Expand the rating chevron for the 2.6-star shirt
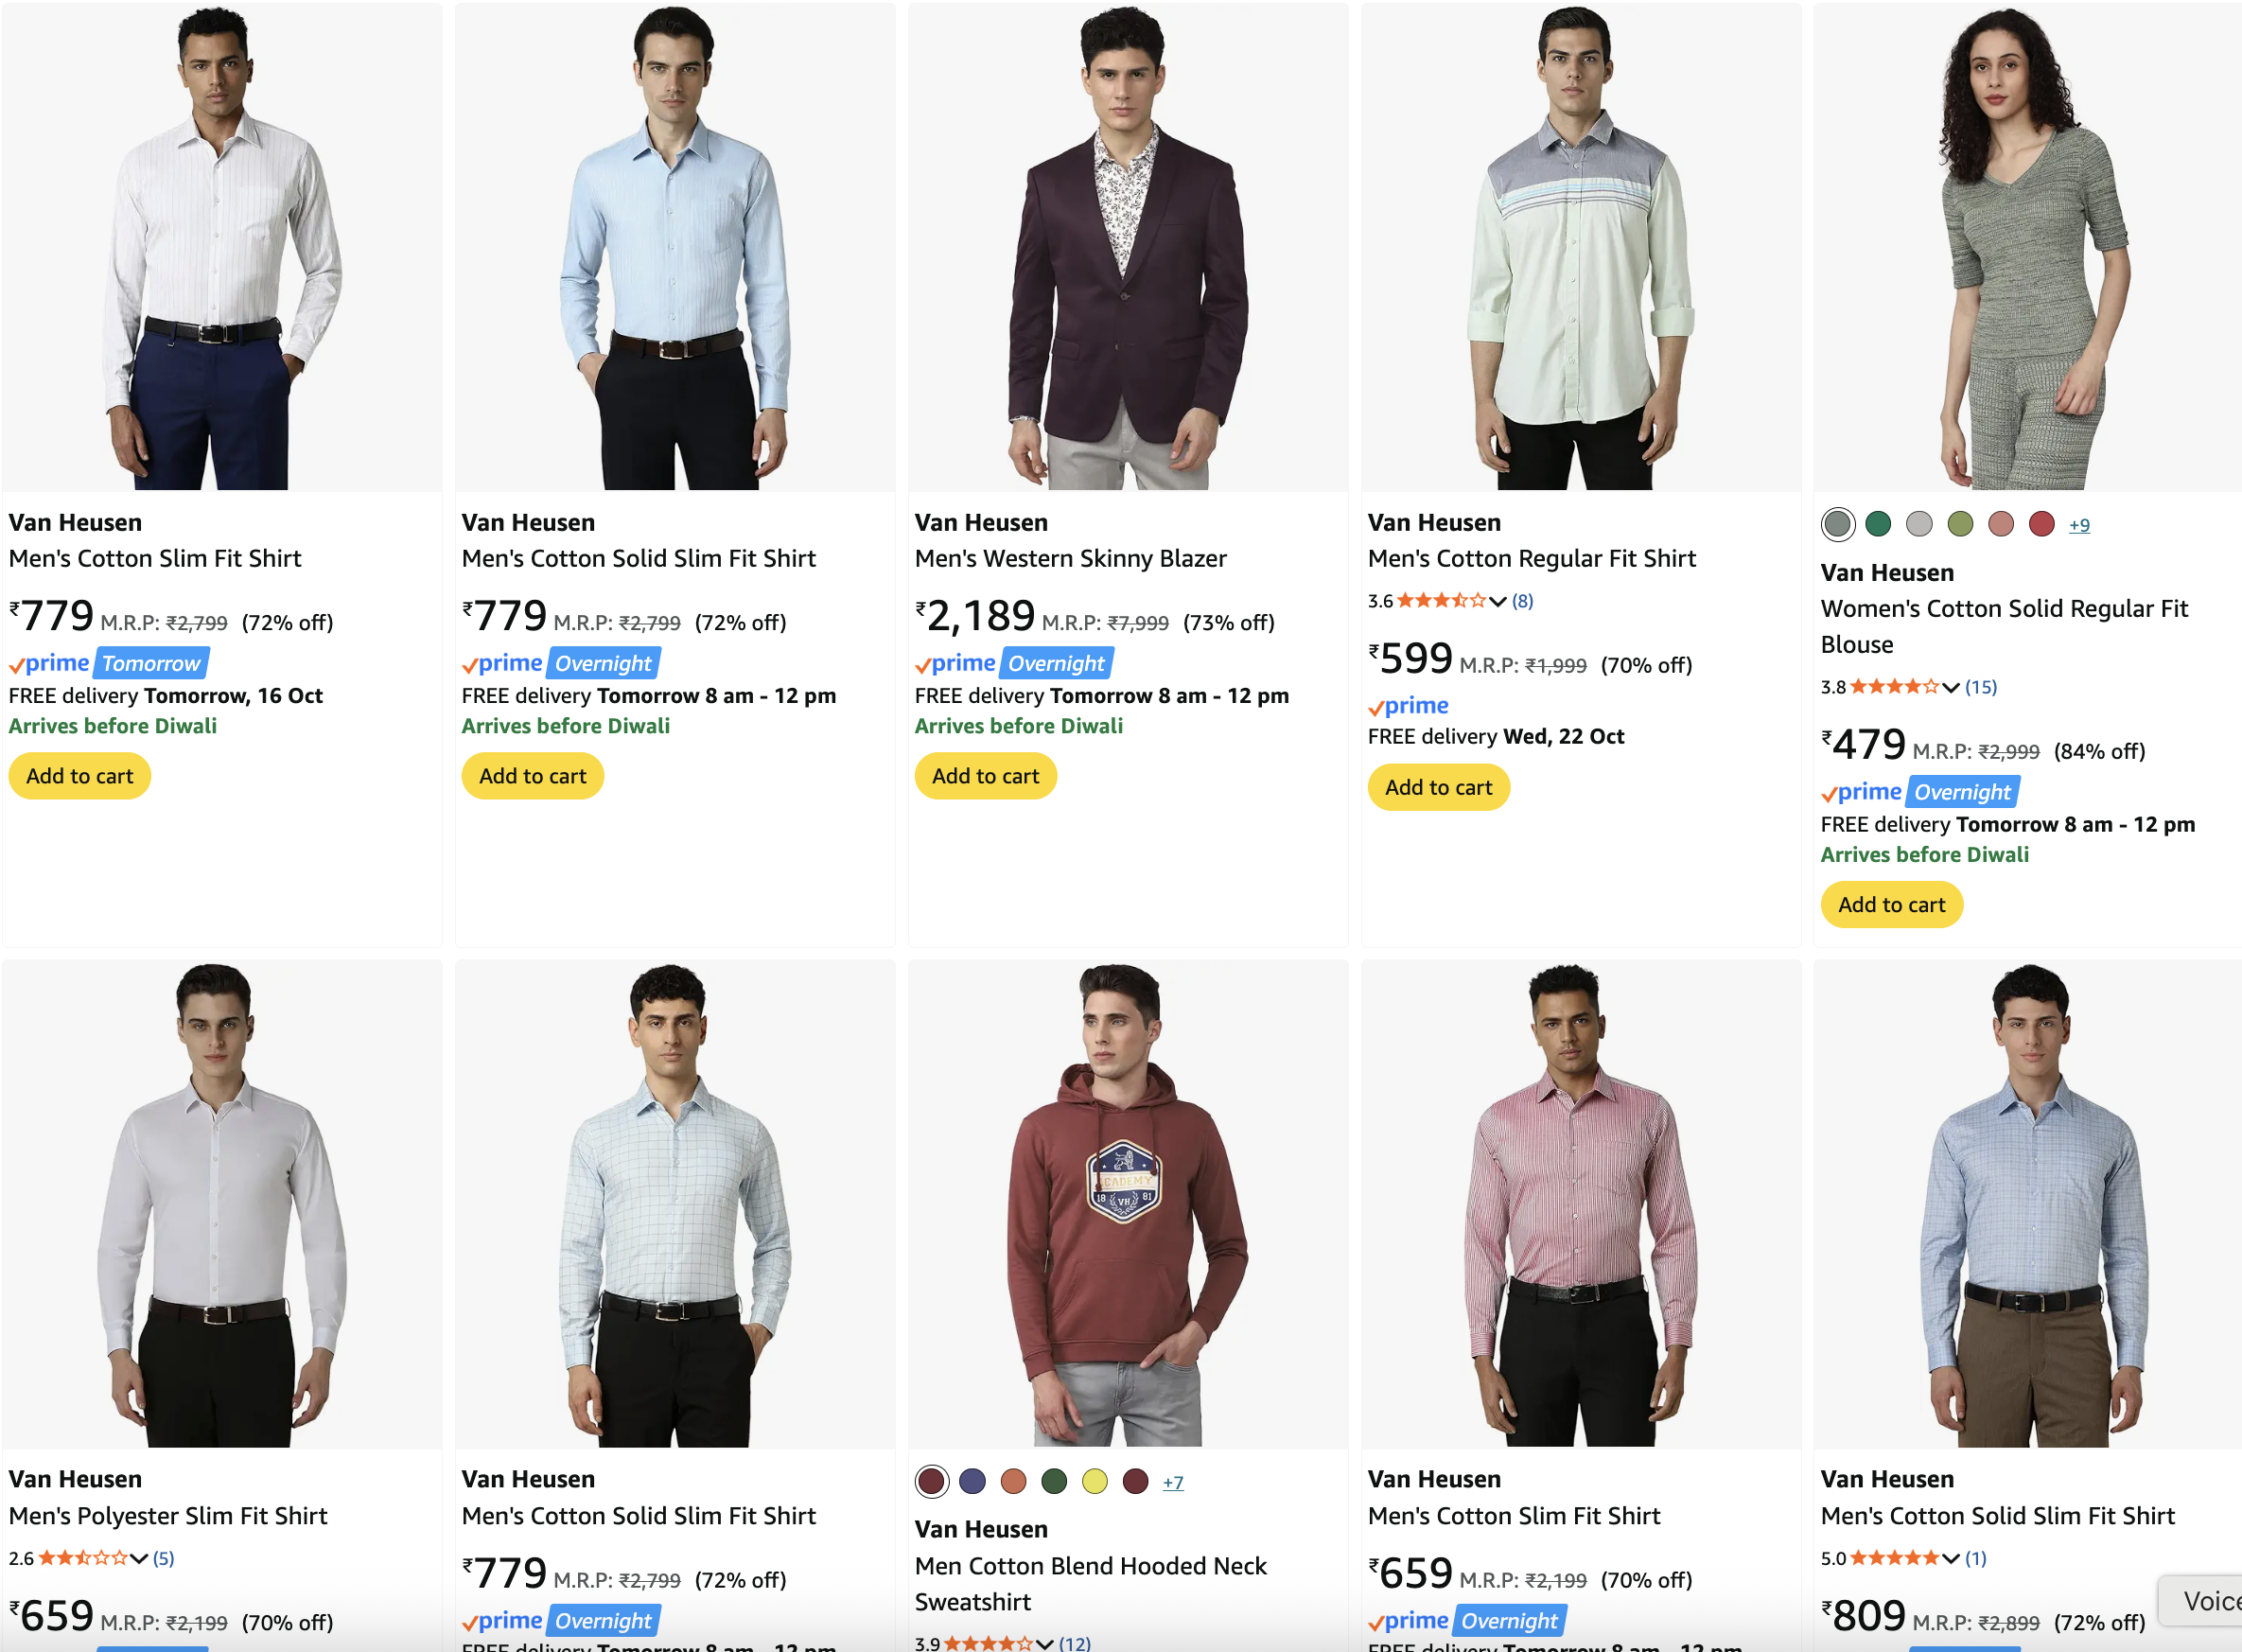Image resolution: width=2242 pixels, height=1652 pixels. point(139,1558)
